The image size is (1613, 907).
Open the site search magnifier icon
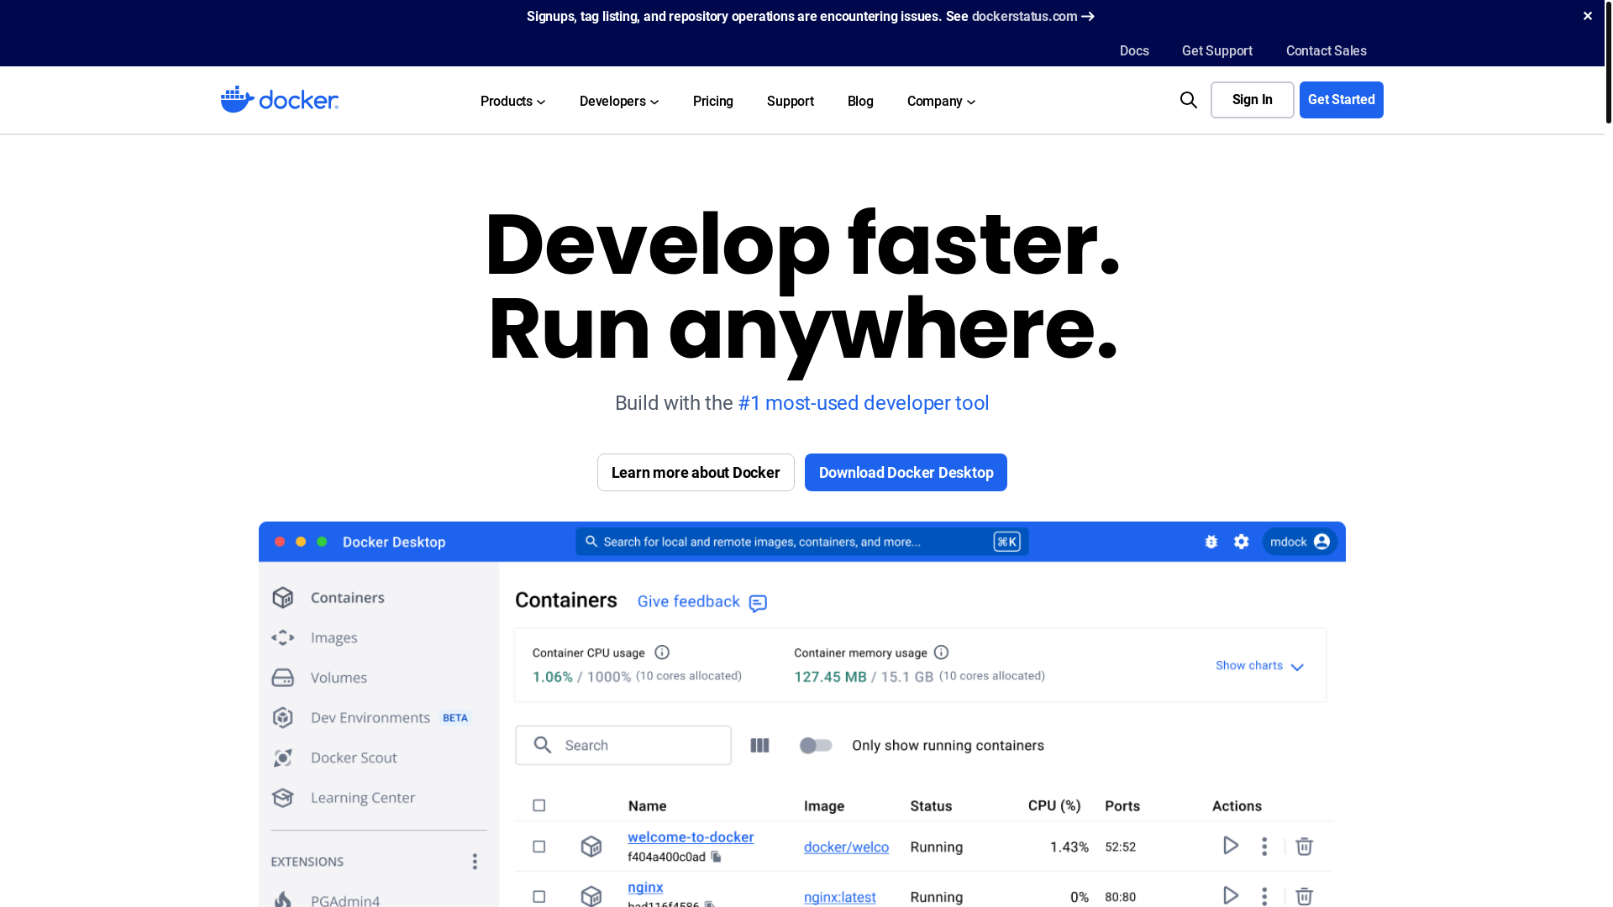click(x=1188, y=100)
